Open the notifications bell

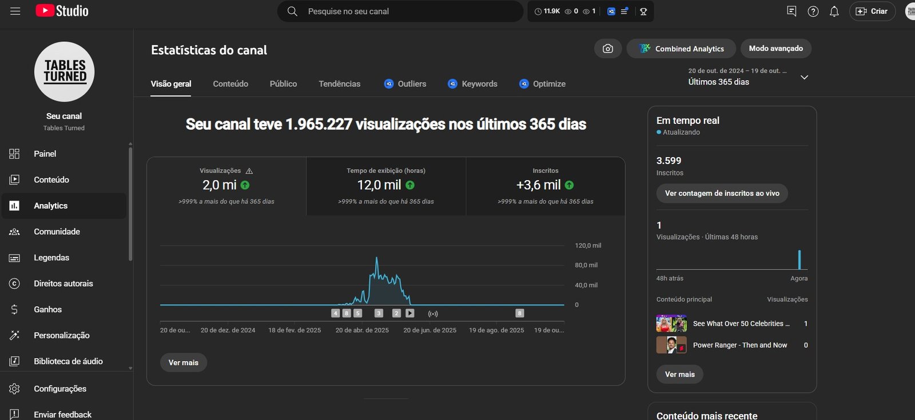pos(834,11)
